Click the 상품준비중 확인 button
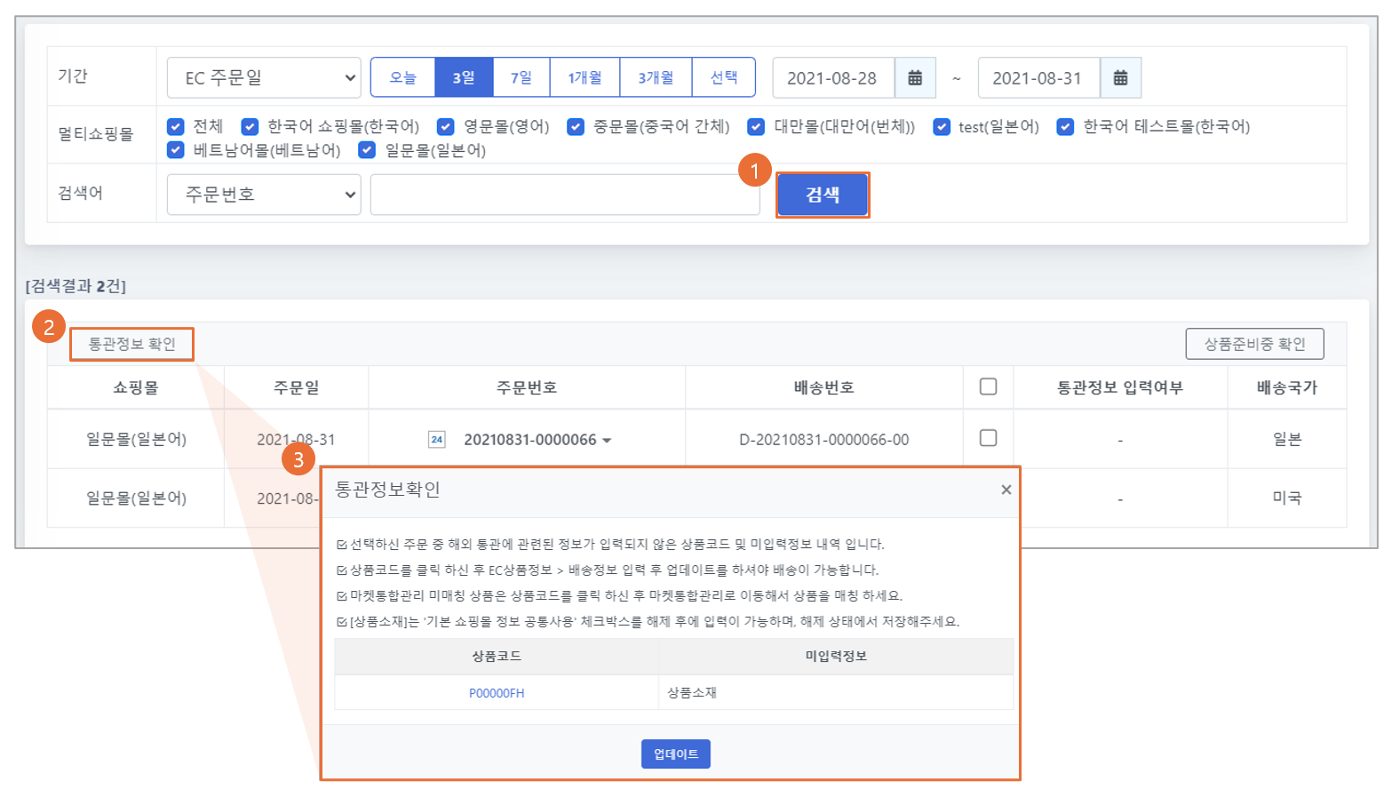The image size is (1392, 797). tap(1253, 344)
